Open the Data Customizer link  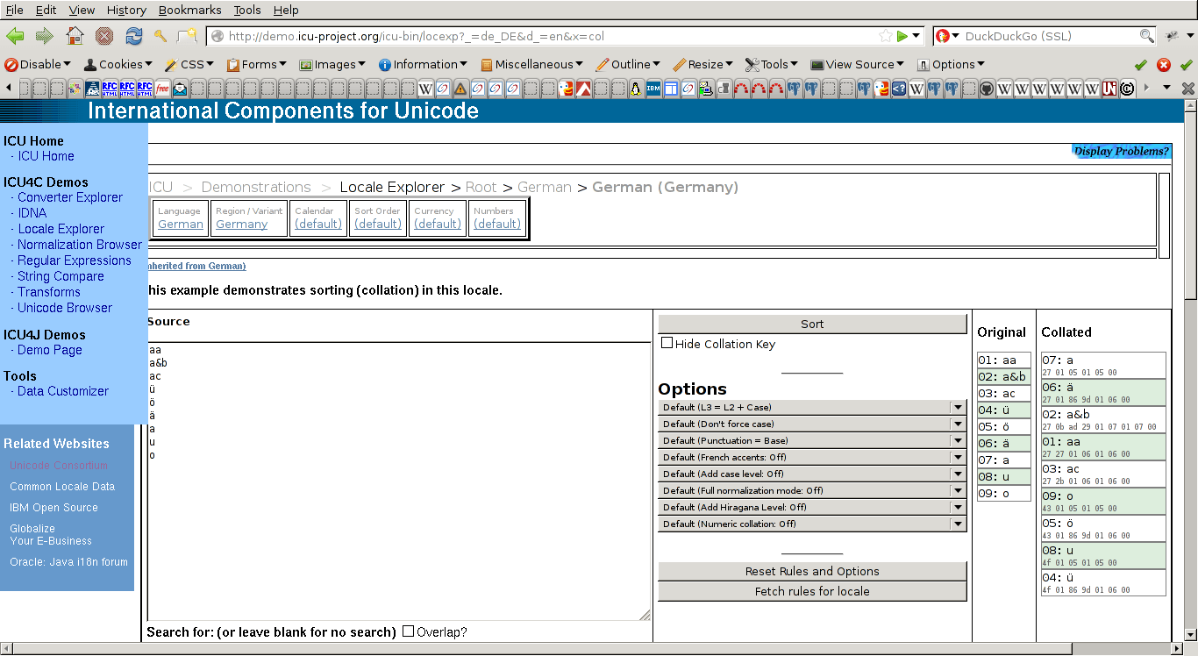tap(63, 391)
